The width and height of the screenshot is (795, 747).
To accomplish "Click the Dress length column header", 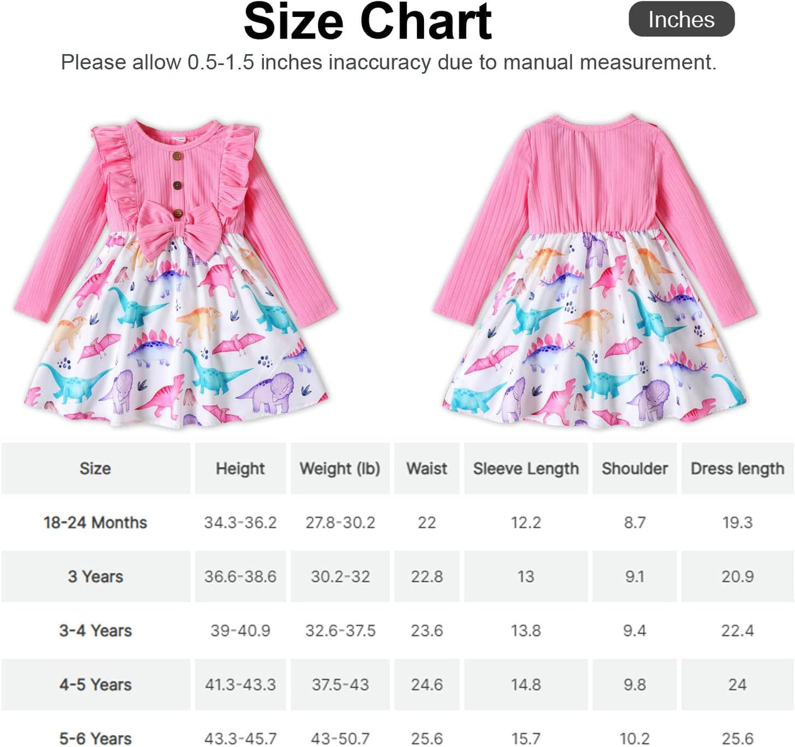I will click(738, 469).
